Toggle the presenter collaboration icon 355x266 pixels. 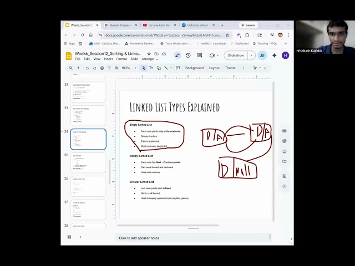coord(177,55)
